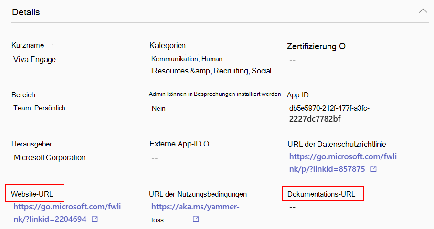Click the info icon beside Zertifizierung
This screenshot has height=229, width=434.
pos(342,46)
